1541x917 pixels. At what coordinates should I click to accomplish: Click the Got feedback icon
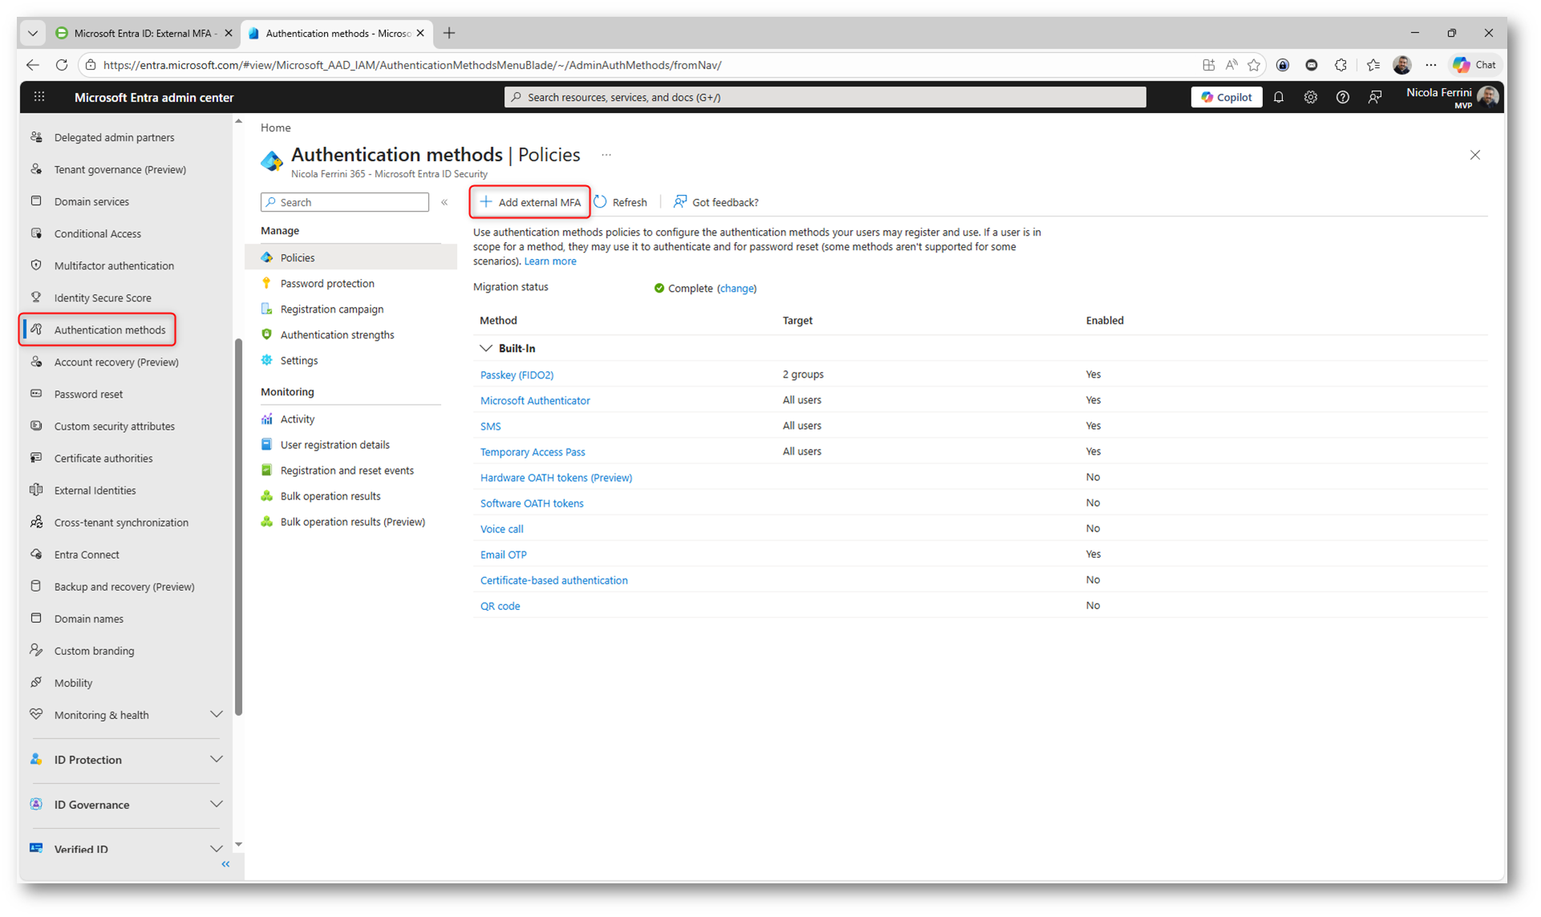point(680,202)
